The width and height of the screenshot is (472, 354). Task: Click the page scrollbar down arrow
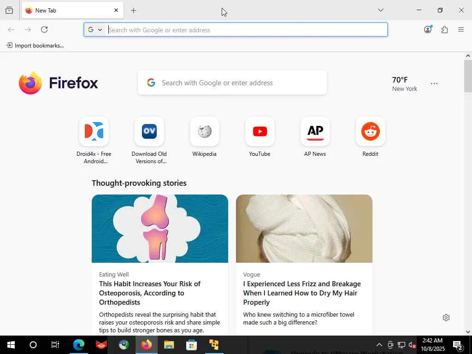pyautogui.click(x=468, y=332)
